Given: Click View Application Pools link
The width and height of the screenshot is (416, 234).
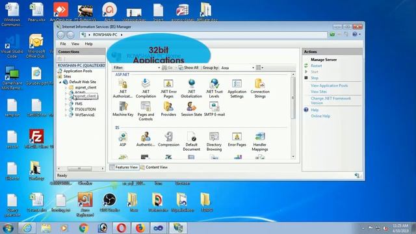Looking at the screenshot, I should coord(330,86).
